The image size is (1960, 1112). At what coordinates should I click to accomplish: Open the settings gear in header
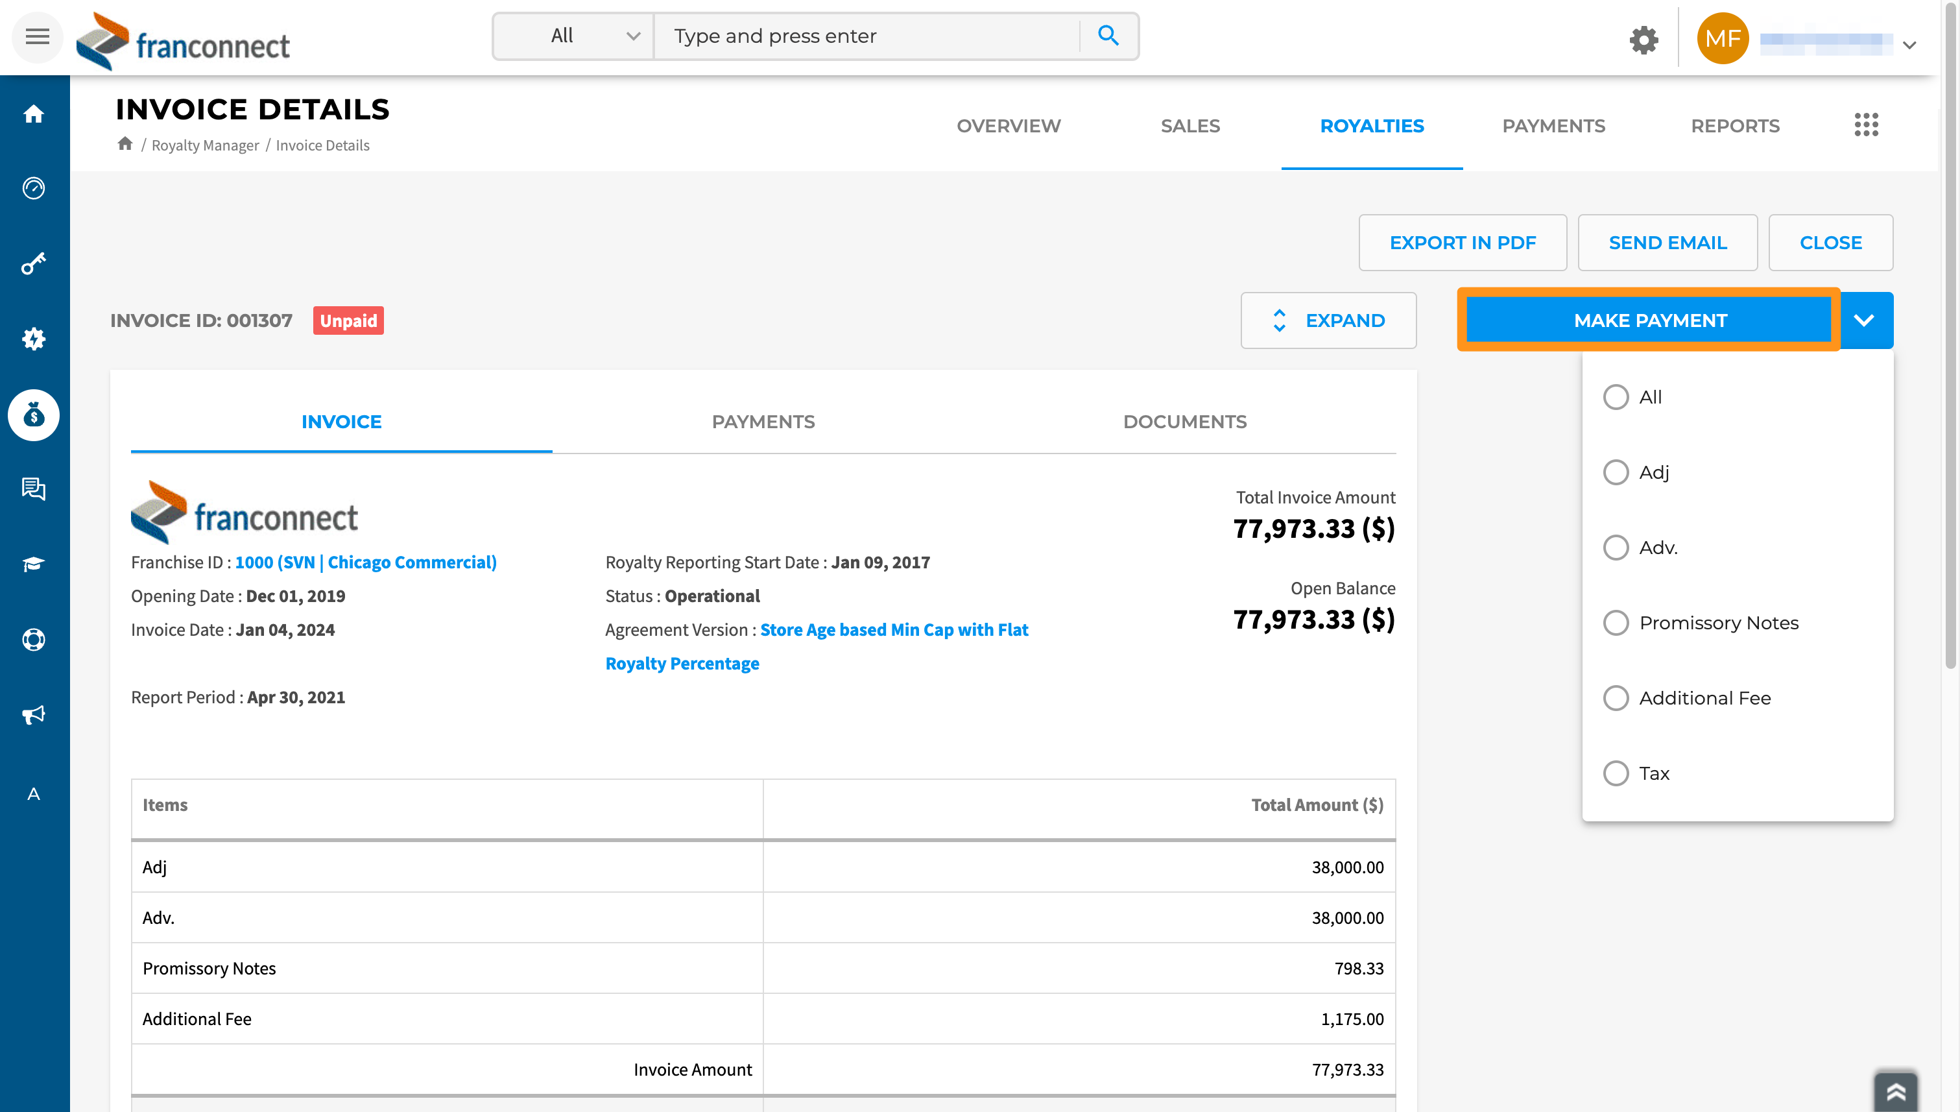click(x=1643, y=40)
